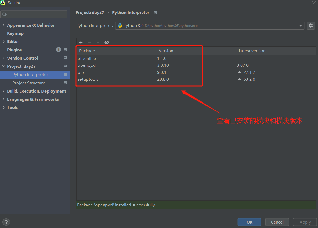Click project-level icon next to Plugins
The width and height of the screenshot is (318, 228).
click(x=65, y=50)
